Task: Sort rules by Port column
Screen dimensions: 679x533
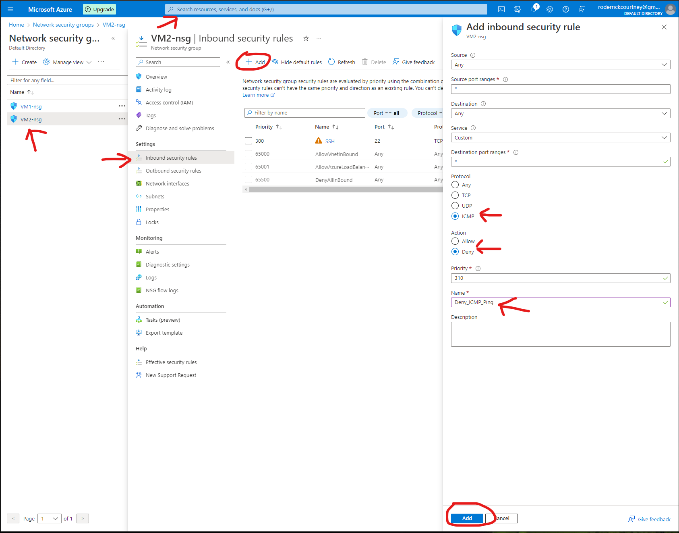Action: [384, 127]
